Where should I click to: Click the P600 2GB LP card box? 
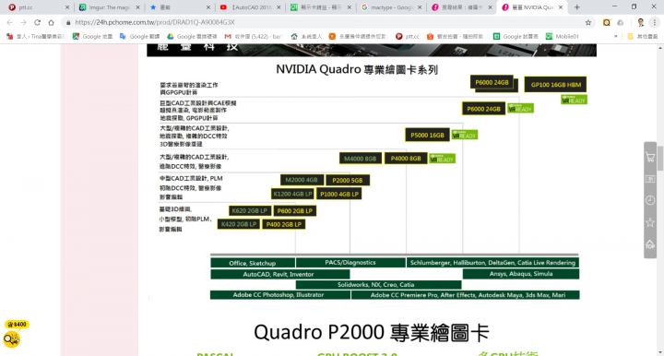[x=295, y=211]
